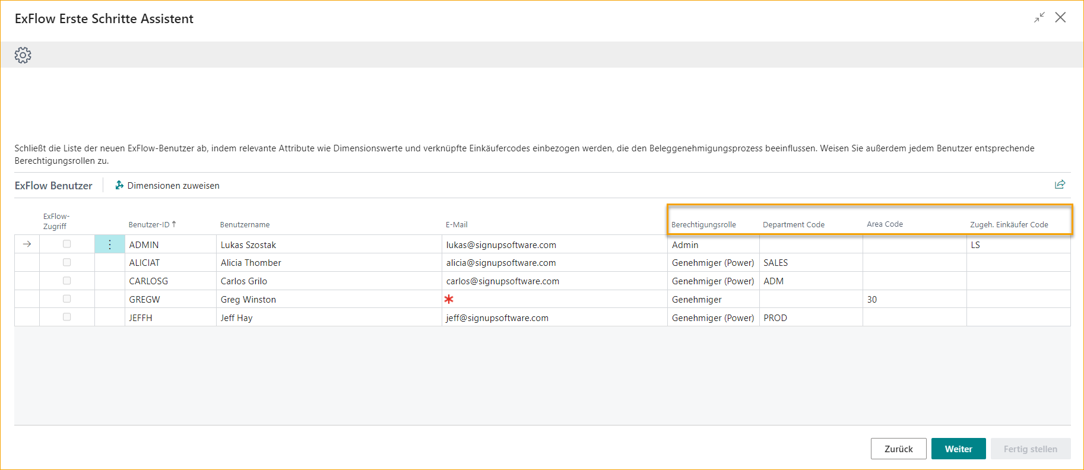Toggle ExFlow-Zugriff checkbox for ALICIAT

(x=66, y=262)
